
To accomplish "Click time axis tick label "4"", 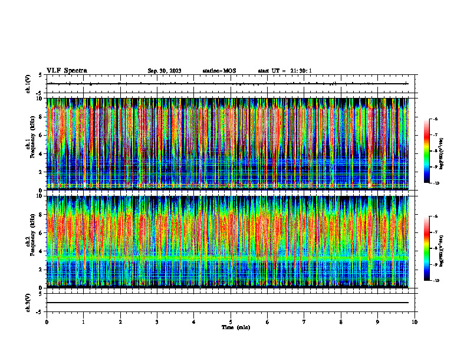I will 194,322.
